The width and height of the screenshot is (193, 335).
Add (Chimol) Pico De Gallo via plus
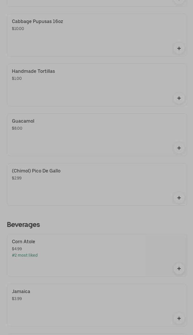[179, 198]
